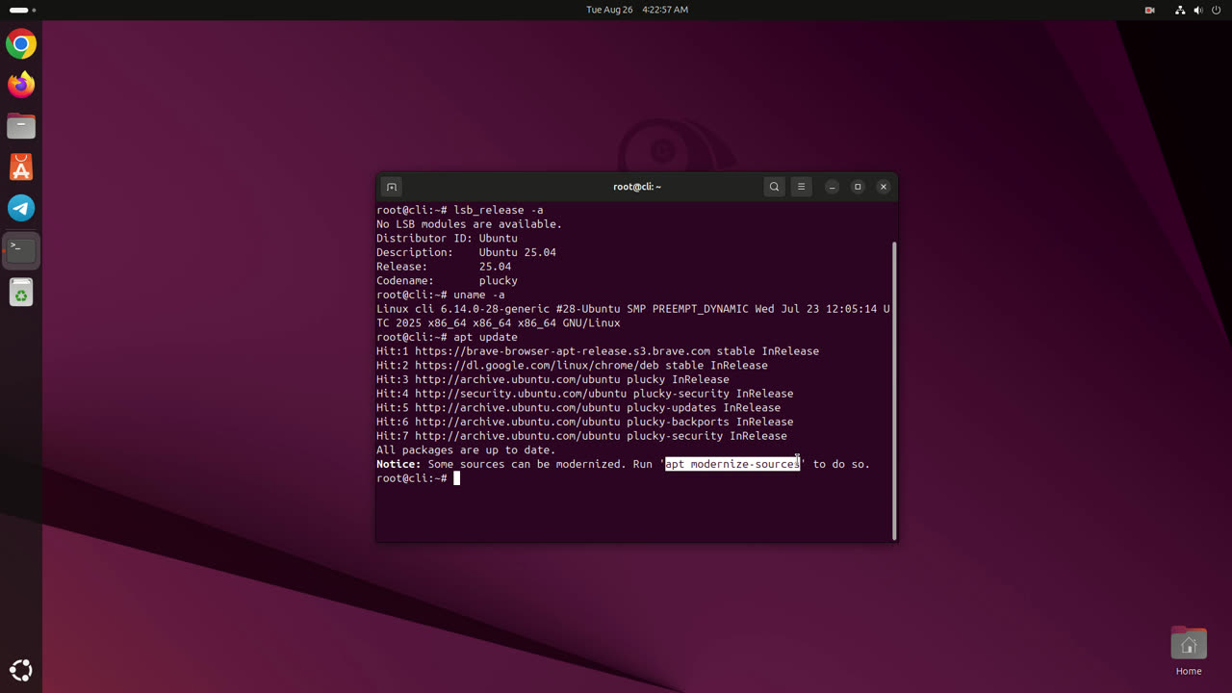Click the Hit:5 plucky-updates line
The height and width of the screenshot is (693, 1232).
578,407
